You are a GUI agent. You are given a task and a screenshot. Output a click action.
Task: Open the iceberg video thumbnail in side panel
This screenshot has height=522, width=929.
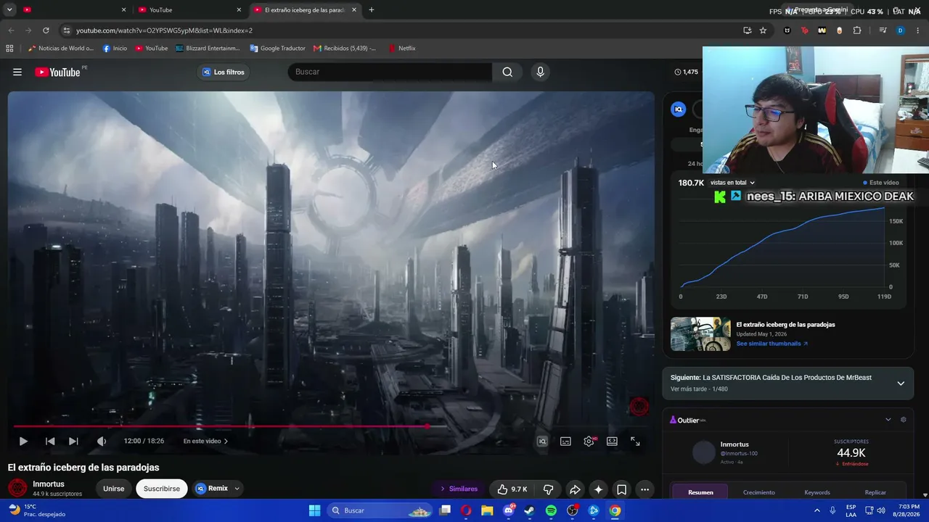(x=700, y=333)
